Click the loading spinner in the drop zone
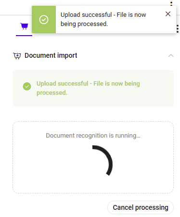The image size is (180, 217). tap(102, 160)
